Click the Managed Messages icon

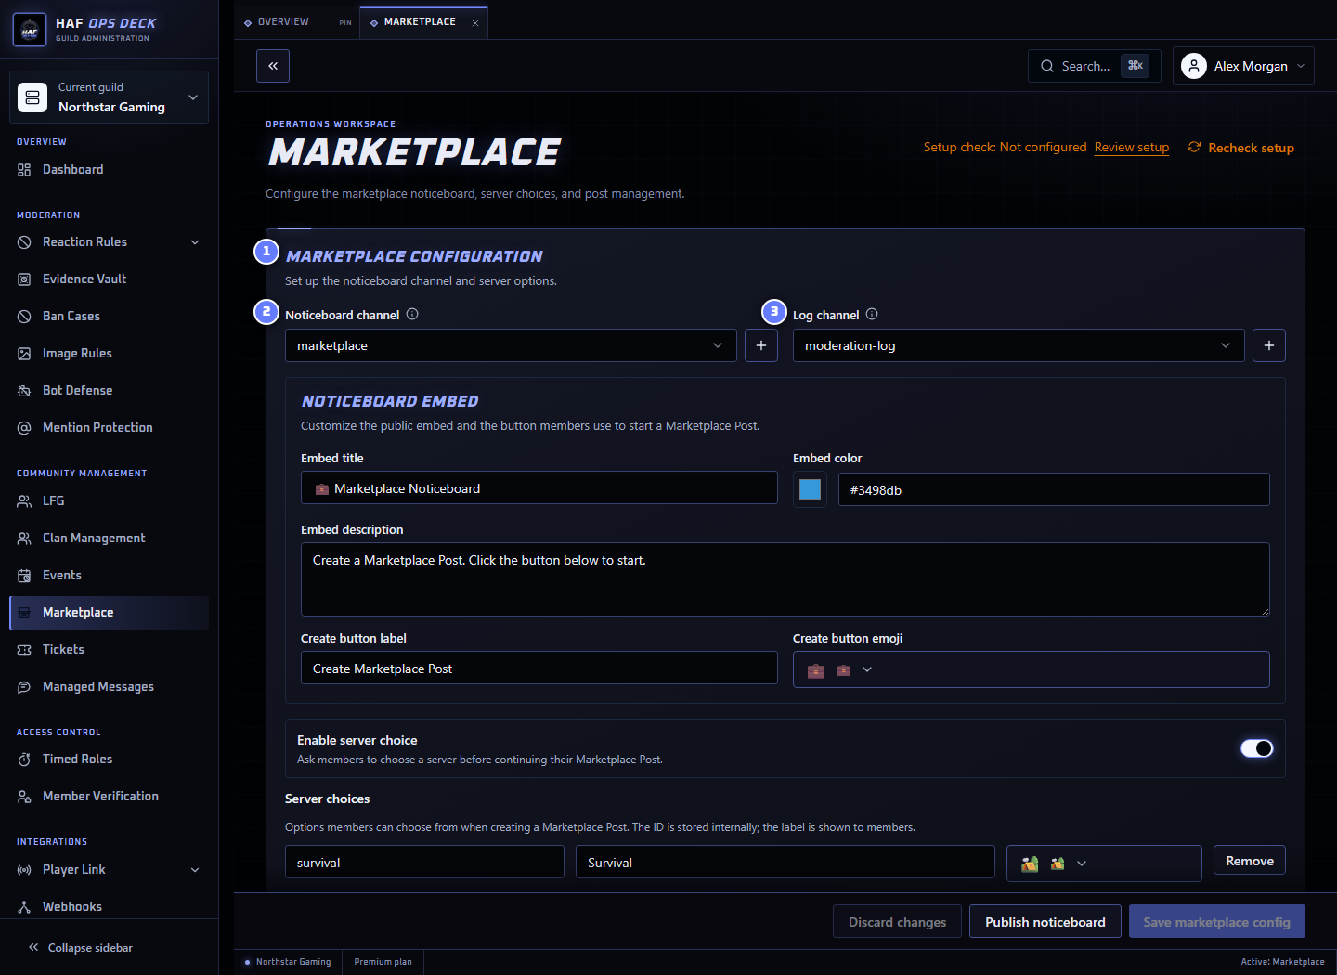[x=24, y=687]
